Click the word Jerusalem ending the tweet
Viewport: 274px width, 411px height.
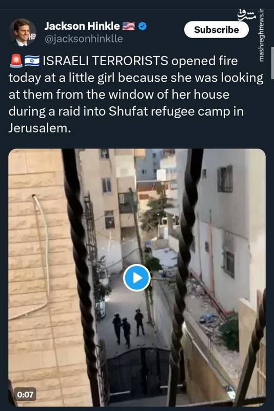(x=40, y=128)
